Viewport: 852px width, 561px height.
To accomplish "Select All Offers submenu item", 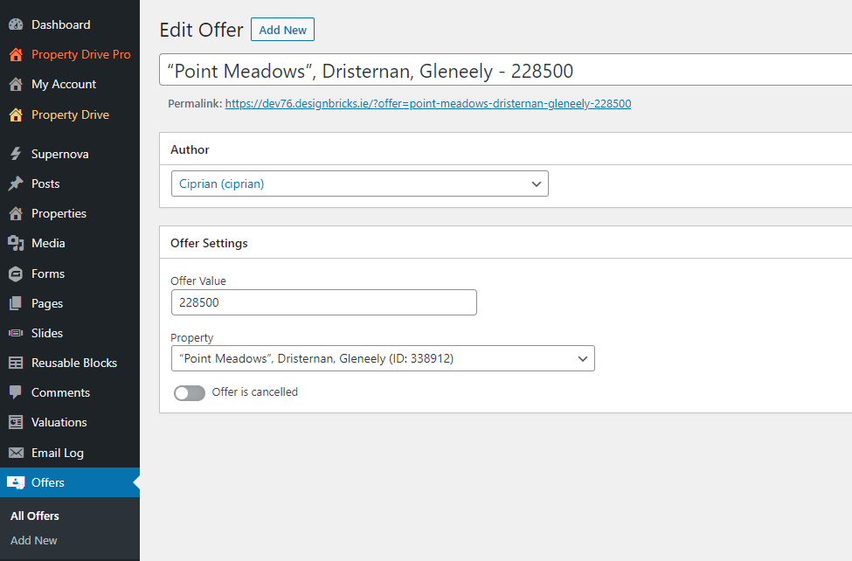I will pos(35,516).
